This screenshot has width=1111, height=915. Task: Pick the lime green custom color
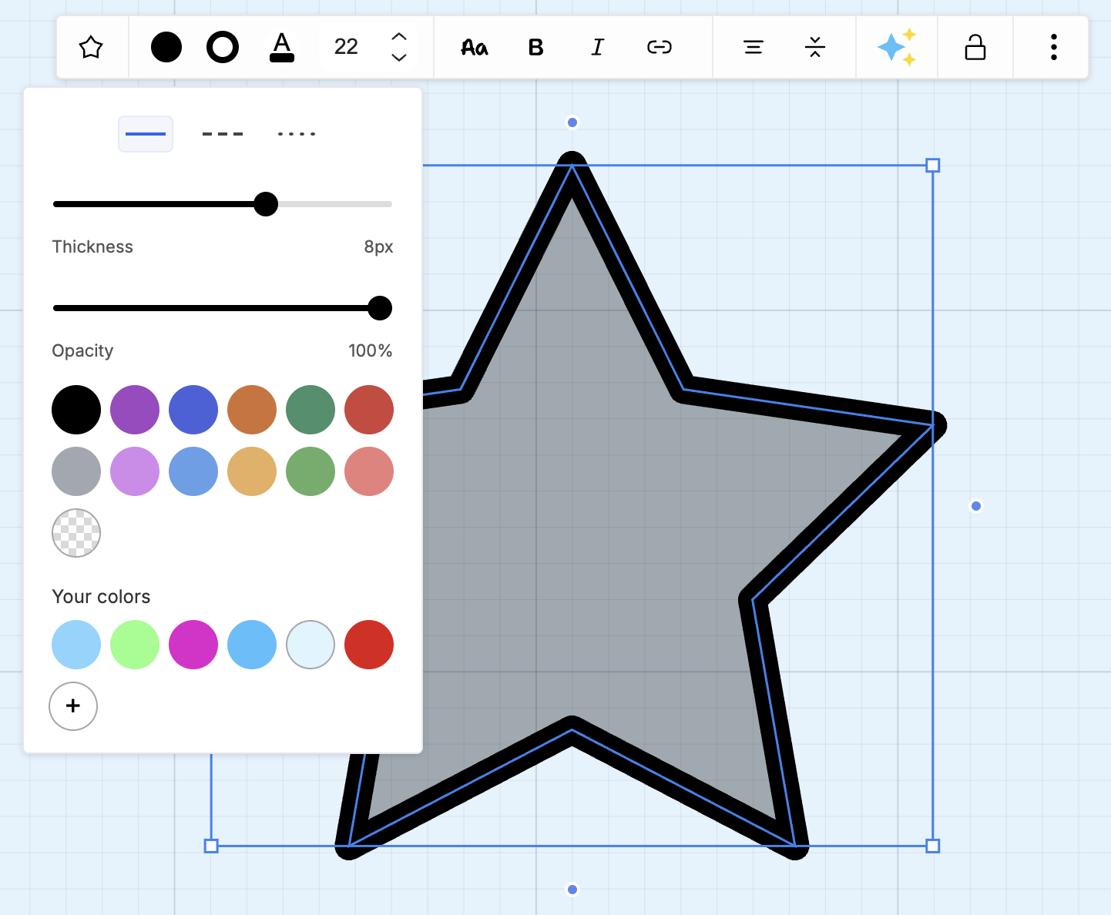coord(135,645)
